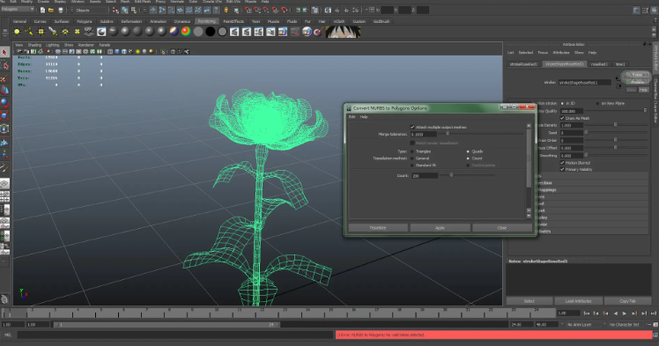Click the Apply button in dialog
Image resolution: width=659 pixels, height=346 pixels.
440,228
